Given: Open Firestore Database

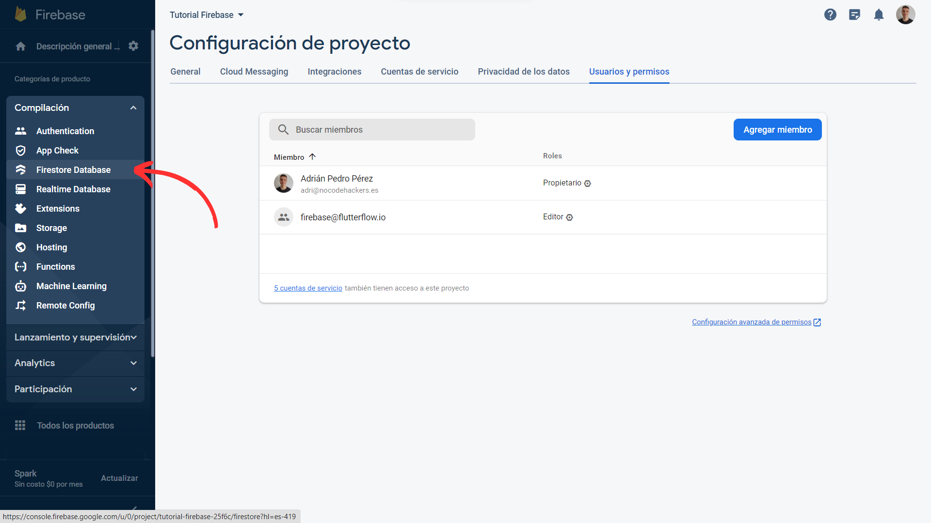Looking at the screenshot, I should [x=73, y=169].
